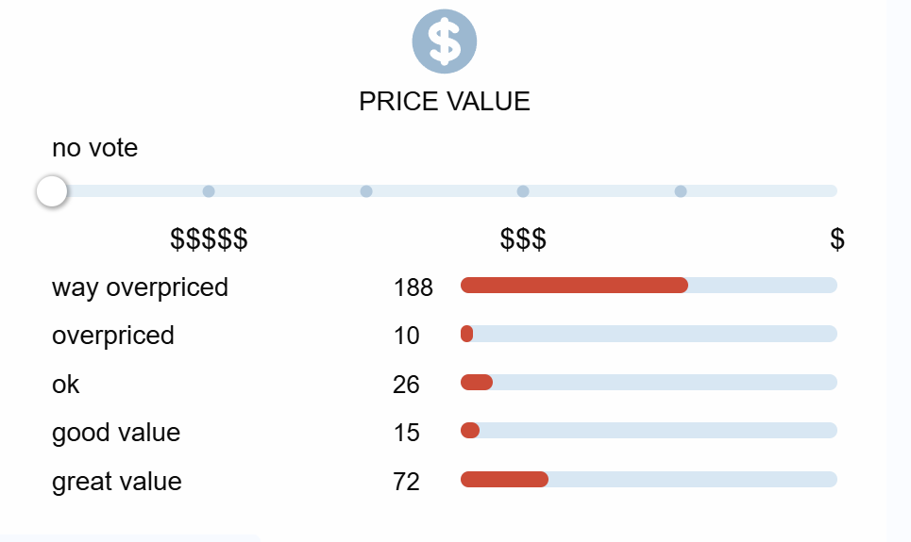Click the second tick dot on the price slider
This screenshot has height=542, width=911.
coord(366,191)
